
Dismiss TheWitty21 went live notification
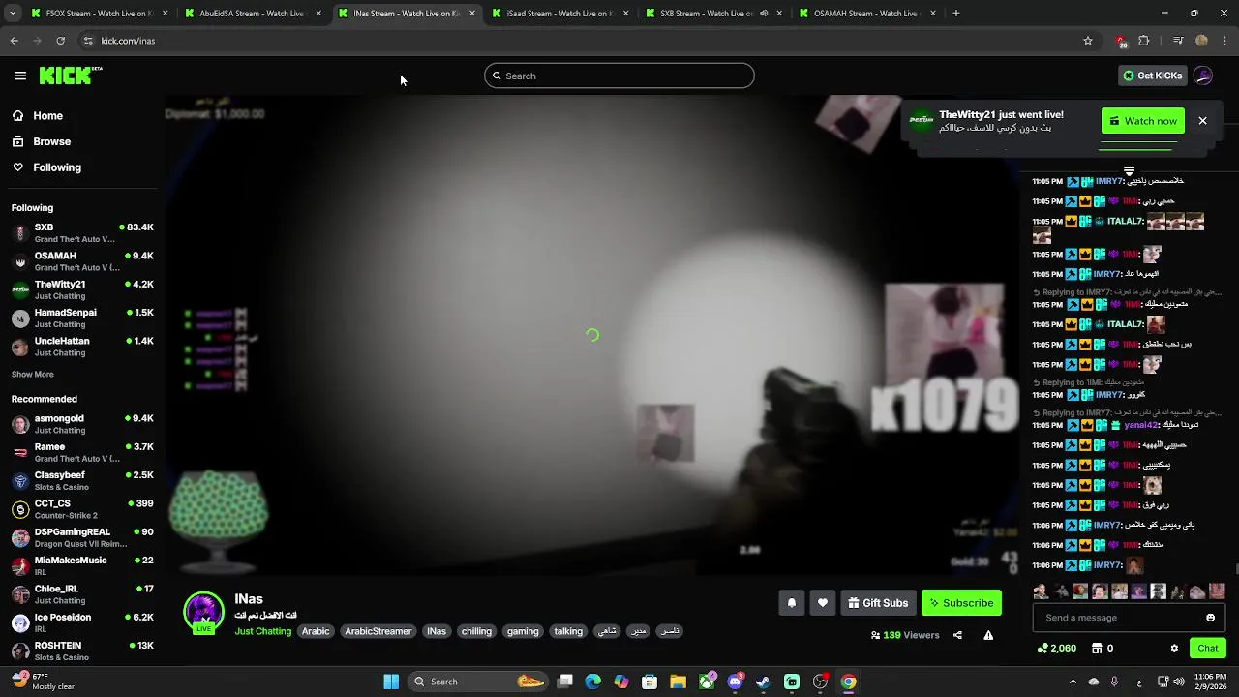coord(1202,121)
